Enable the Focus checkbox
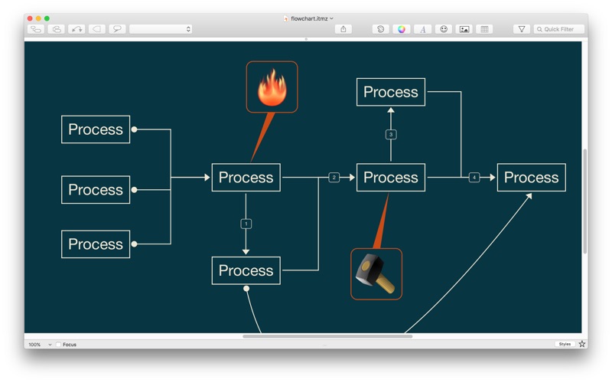612x383 pixels. [x=58, y=344]
